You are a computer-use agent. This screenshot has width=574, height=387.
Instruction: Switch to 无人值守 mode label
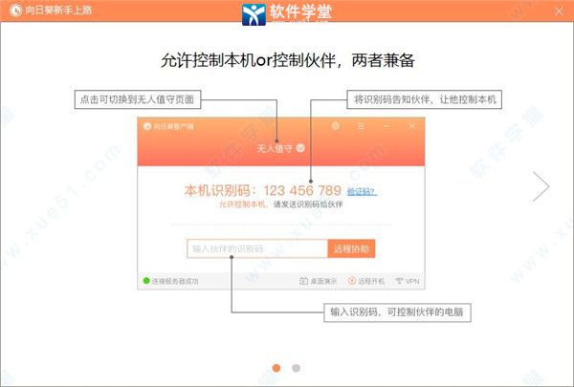[275, 148]
